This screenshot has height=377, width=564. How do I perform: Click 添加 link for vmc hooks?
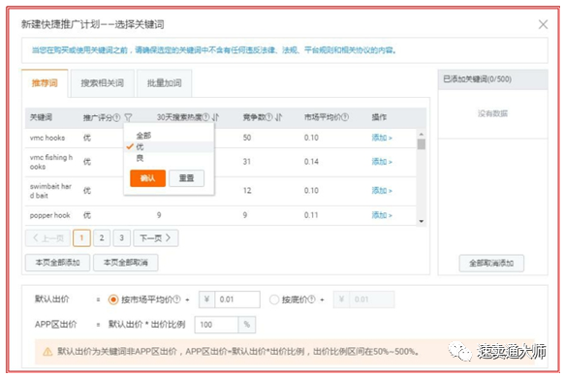click(382, 138)
